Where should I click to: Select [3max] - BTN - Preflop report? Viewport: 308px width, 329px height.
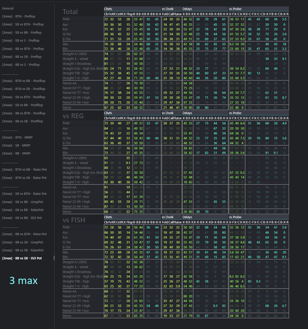(19, 16)
